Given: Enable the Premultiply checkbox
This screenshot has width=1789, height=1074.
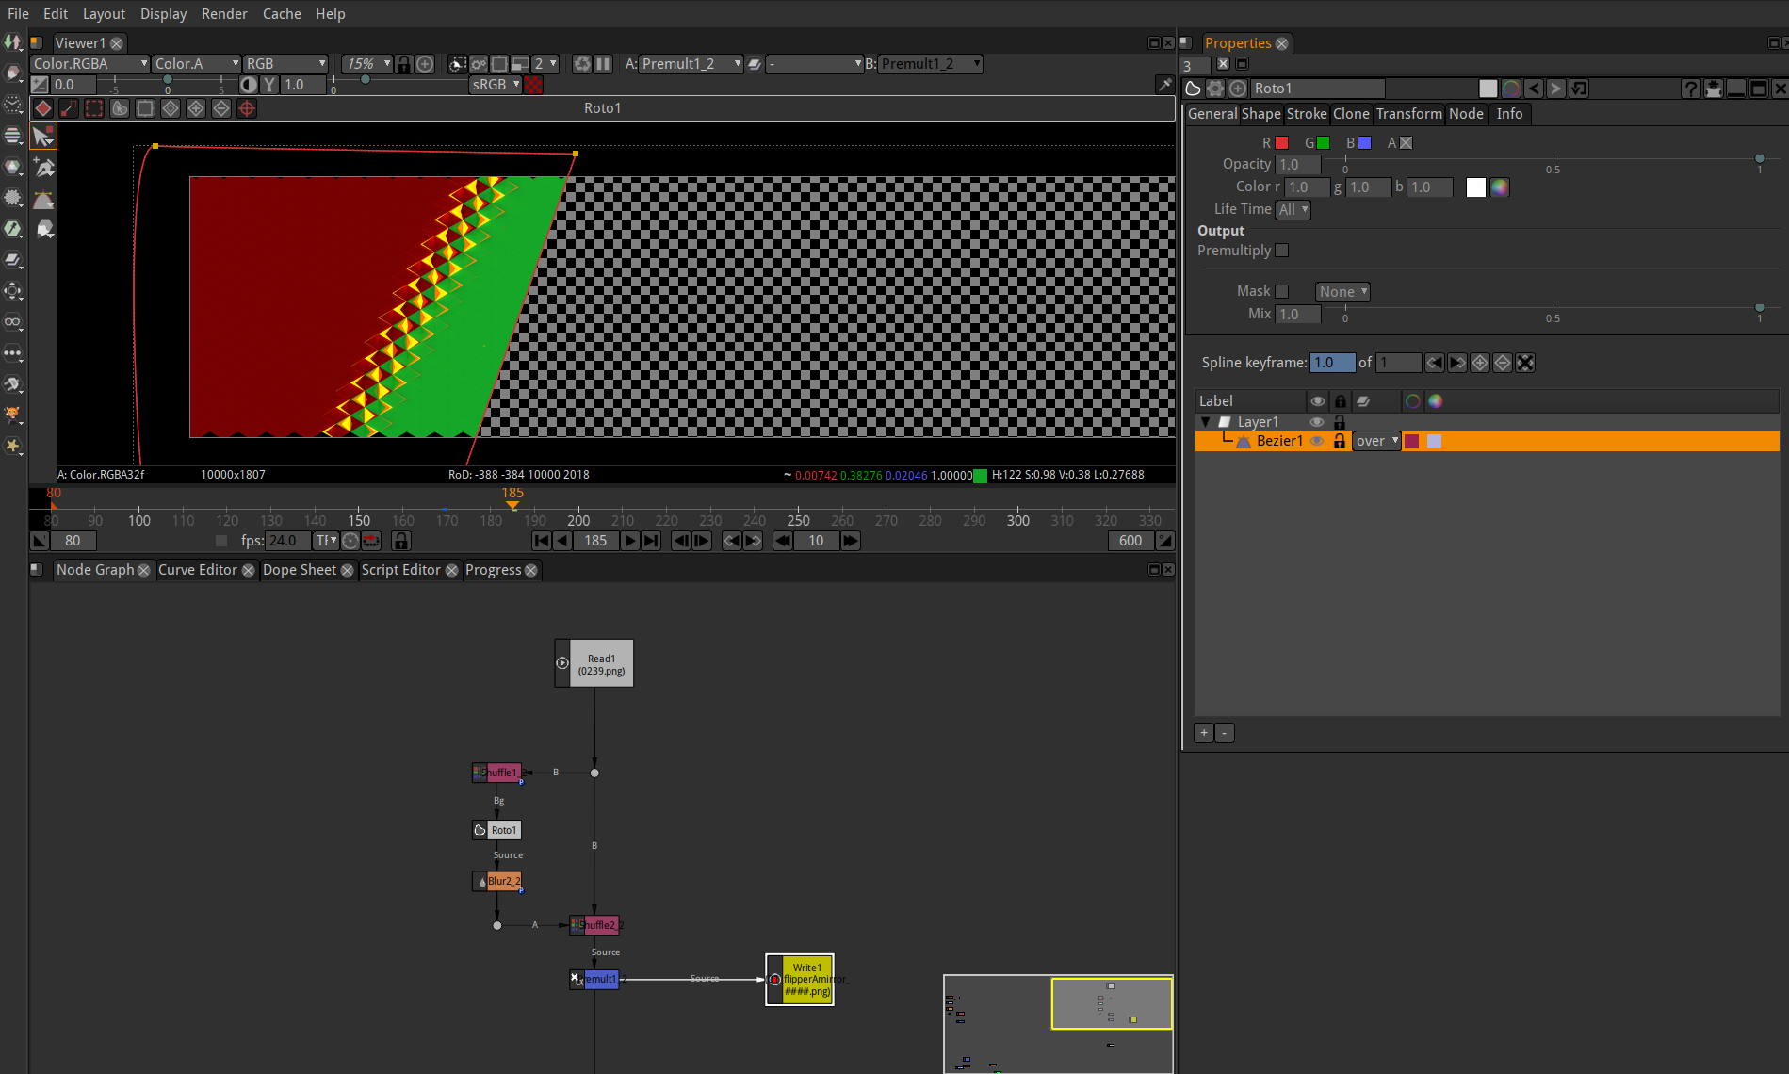Looking at the screenshot, I should [x=1281, y=251].
